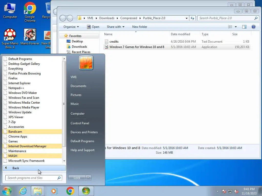The height and width of the screenshot is (196, 262).
Task: Click the Lock button
Action: tap(77, 178)
